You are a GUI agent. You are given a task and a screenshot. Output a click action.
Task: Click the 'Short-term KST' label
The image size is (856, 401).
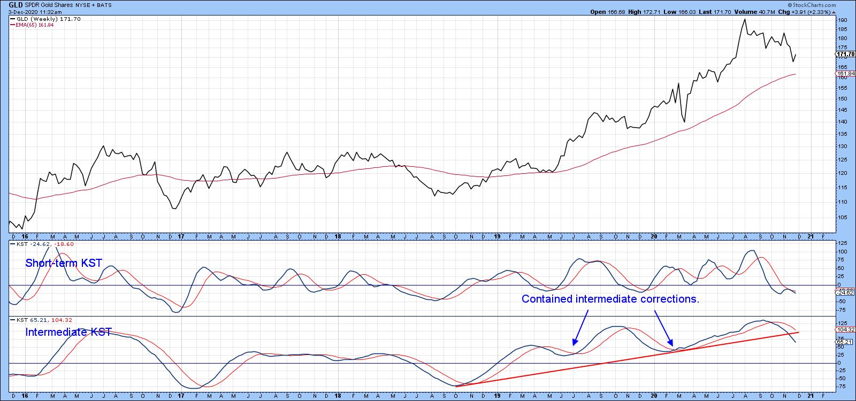click(64, 263)
